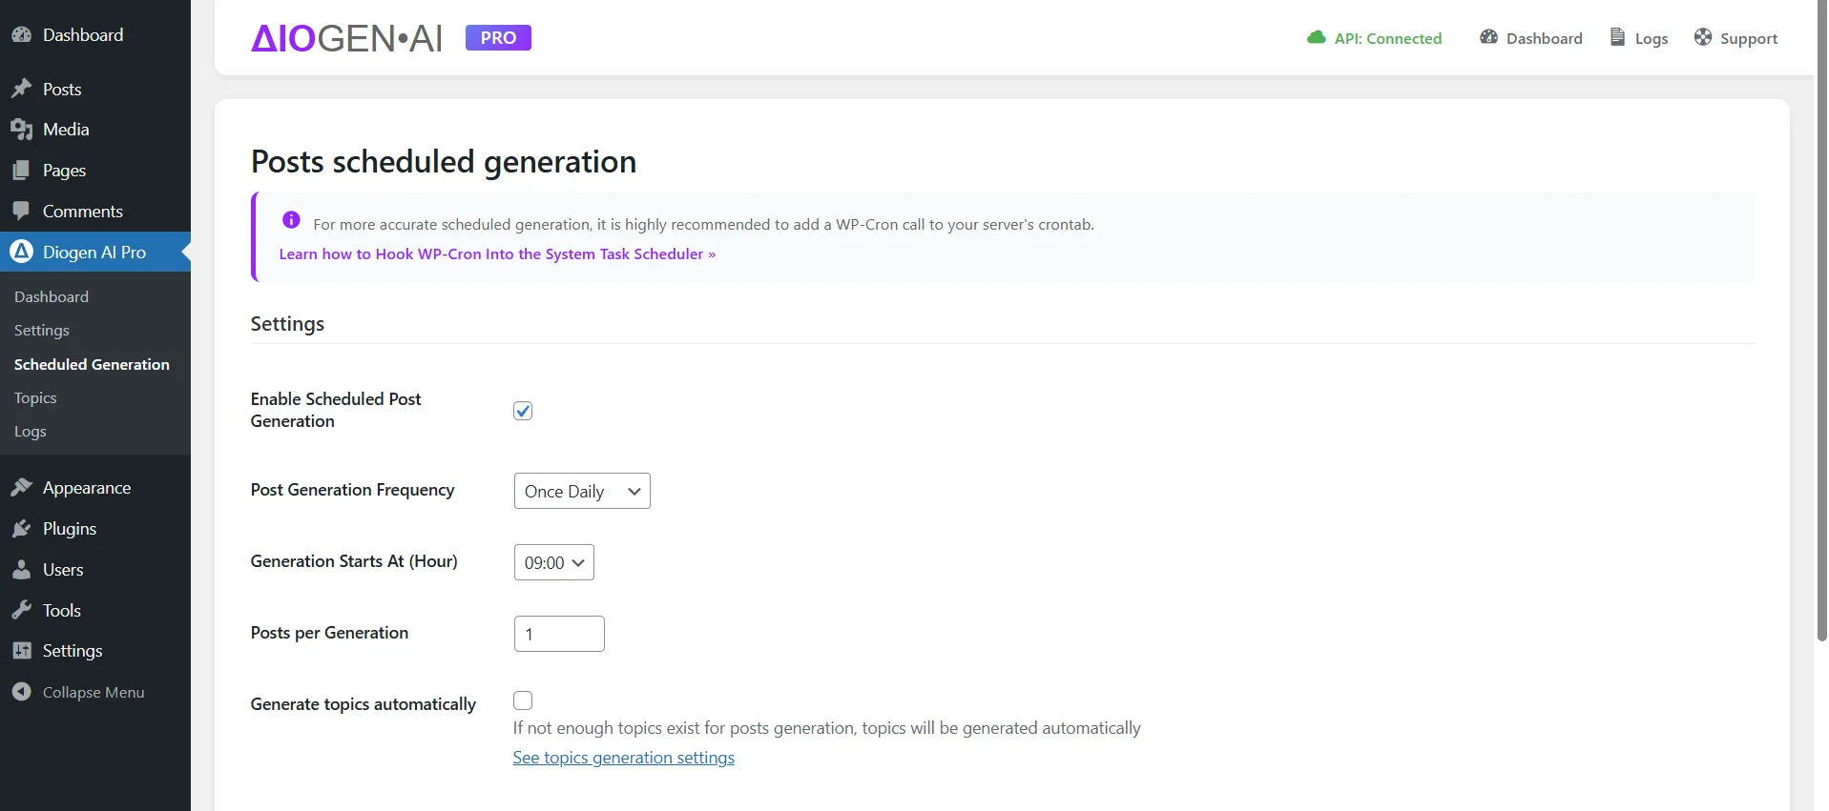The height and width of the screenshot is (811, 1829).
Task: Click the Comments speech bubble icon
Action: 21,212
